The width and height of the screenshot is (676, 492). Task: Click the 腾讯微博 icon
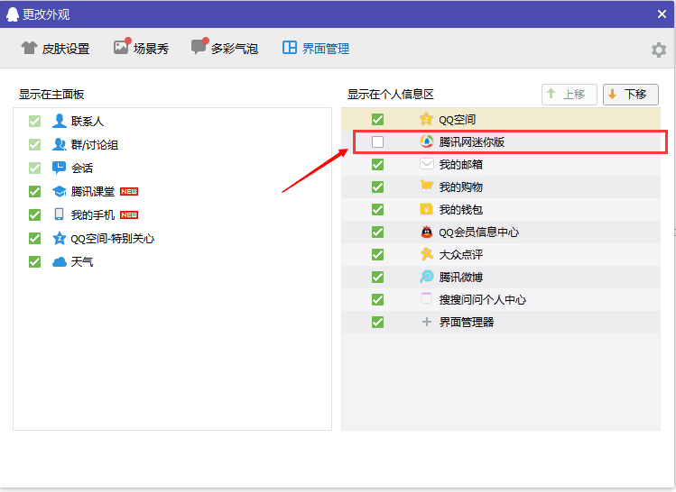[426, 277]
